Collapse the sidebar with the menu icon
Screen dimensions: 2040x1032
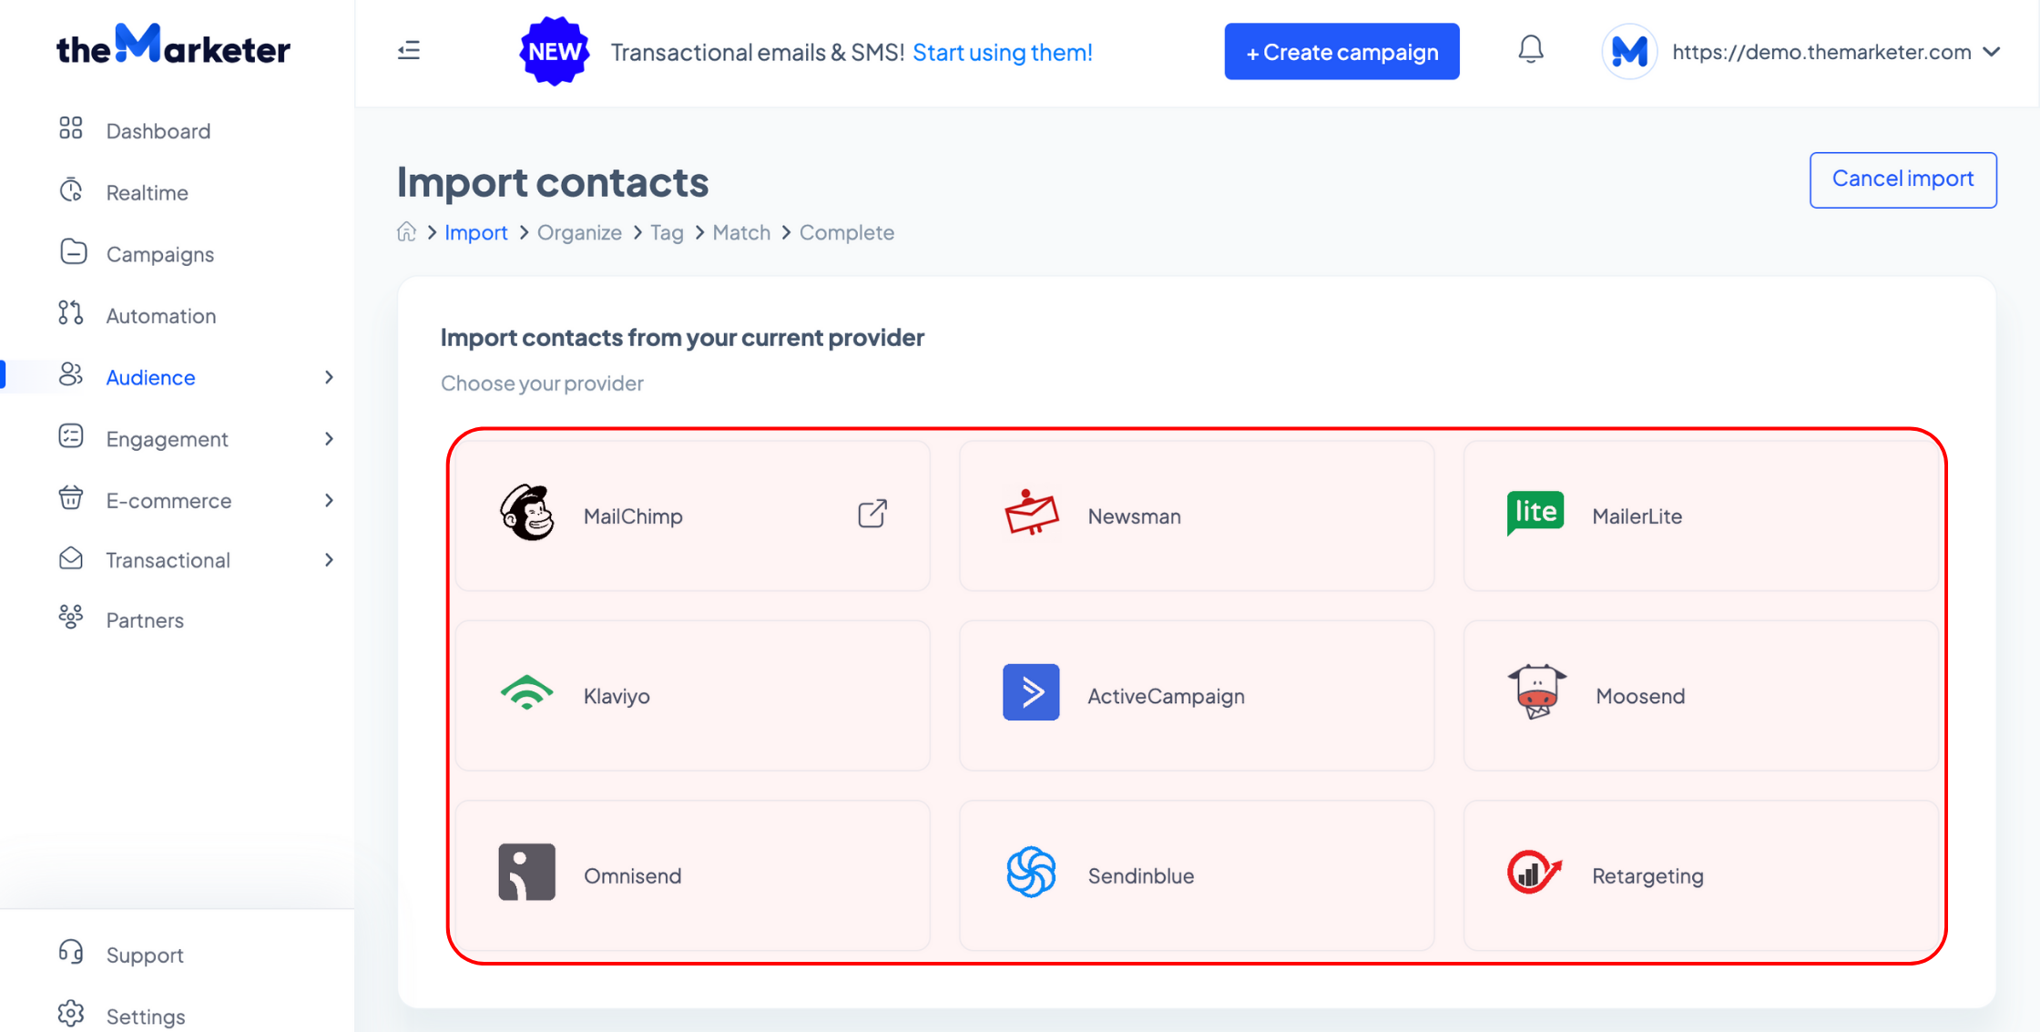(409, 51)
